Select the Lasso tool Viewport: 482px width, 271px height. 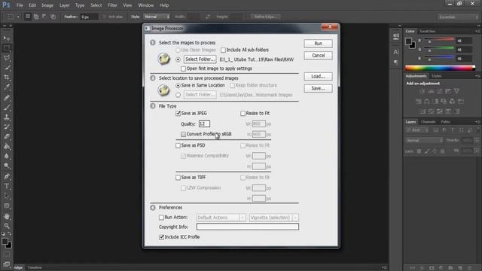point(7,58)
